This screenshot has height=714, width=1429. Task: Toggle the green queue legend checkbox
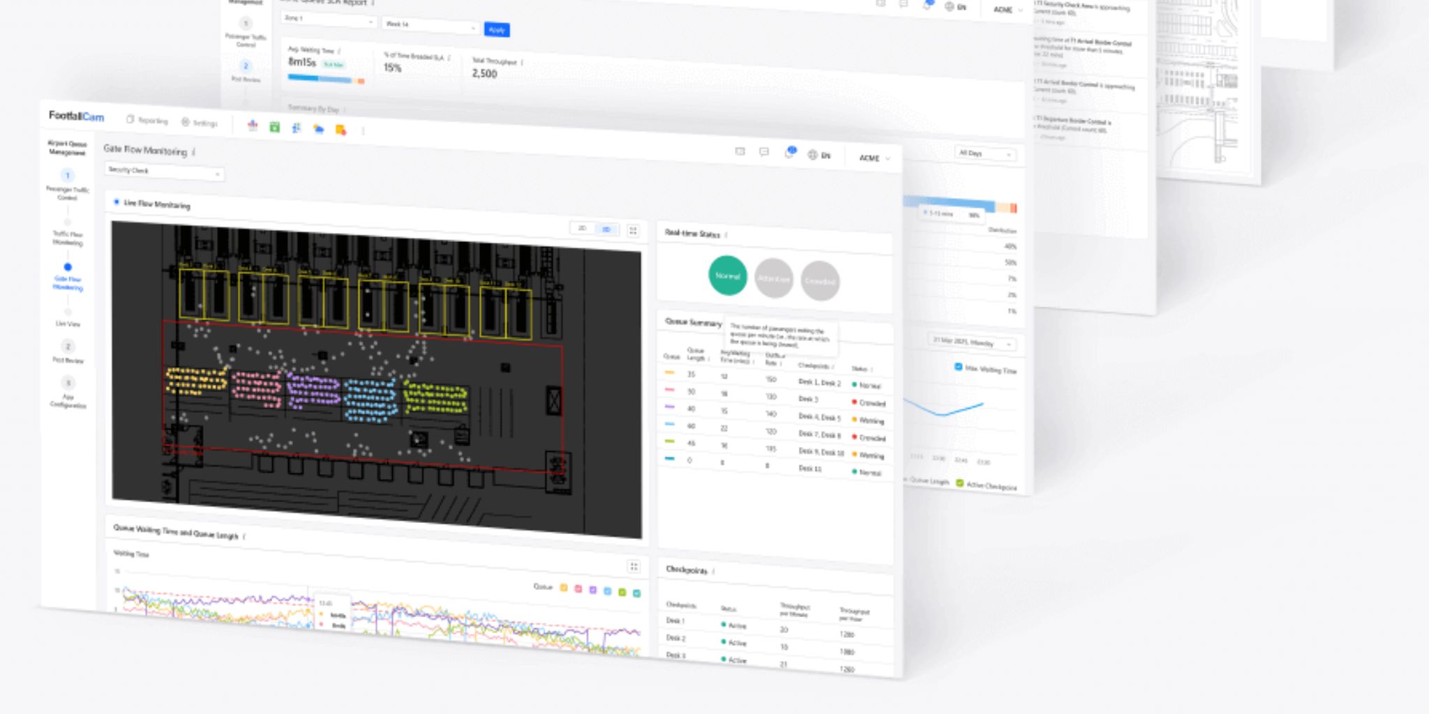pos(622,592)
